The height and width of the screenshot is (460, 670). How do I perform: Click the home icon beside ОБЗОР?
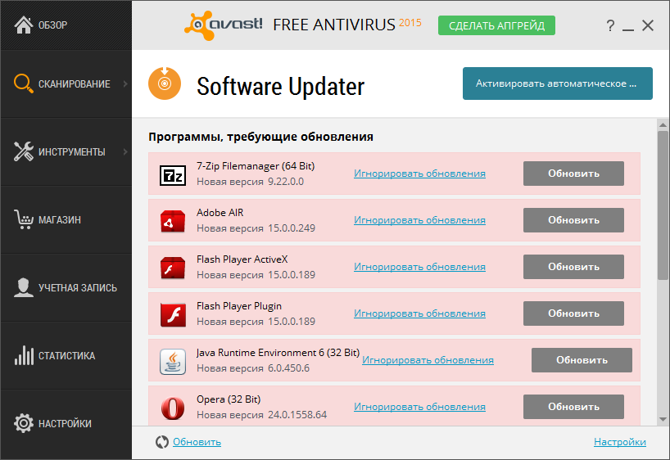click(24, 25)
